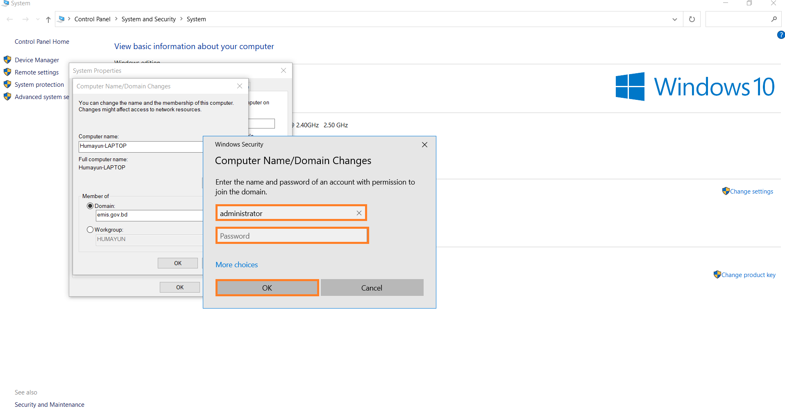Open System protection
Viewport: 785px width, 417px height.
[x=39, y=85]
